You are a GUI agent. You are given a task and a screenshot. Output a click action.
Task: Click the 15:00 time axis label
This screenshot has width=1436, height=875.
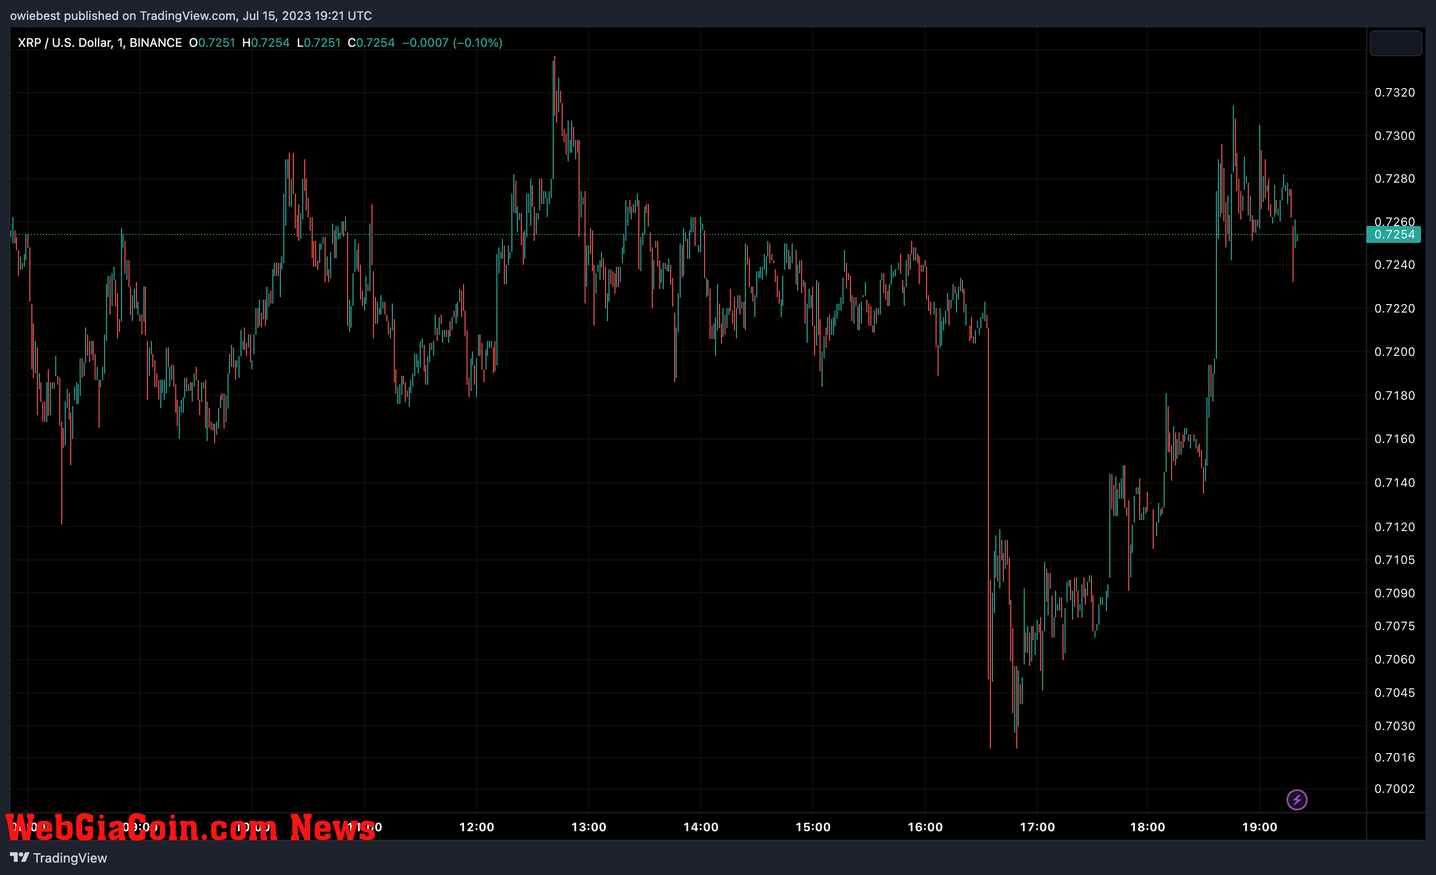point(813,827)
